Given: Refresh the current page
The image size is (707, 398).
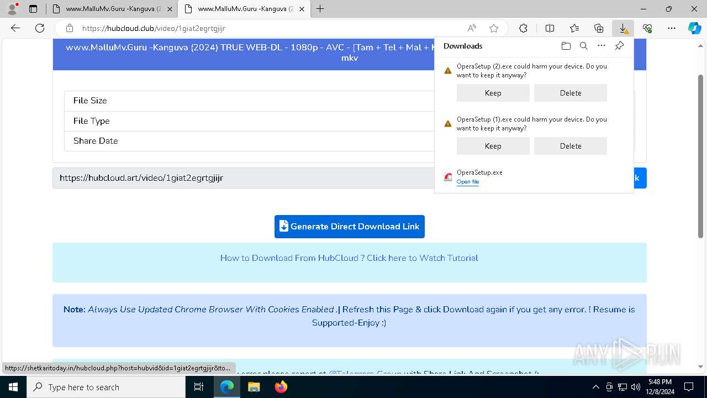Looking at the screenshot, I should (x=40, y=28).
